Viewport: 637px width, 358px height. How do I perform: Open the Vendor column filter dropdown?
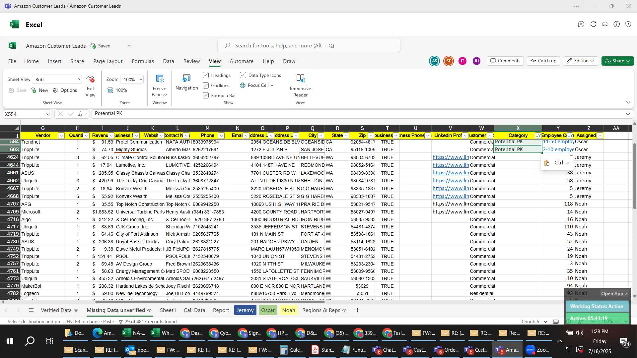tap(61, 136)
